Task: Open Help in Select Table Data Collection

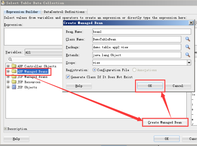Action: [x=17, y=139]
